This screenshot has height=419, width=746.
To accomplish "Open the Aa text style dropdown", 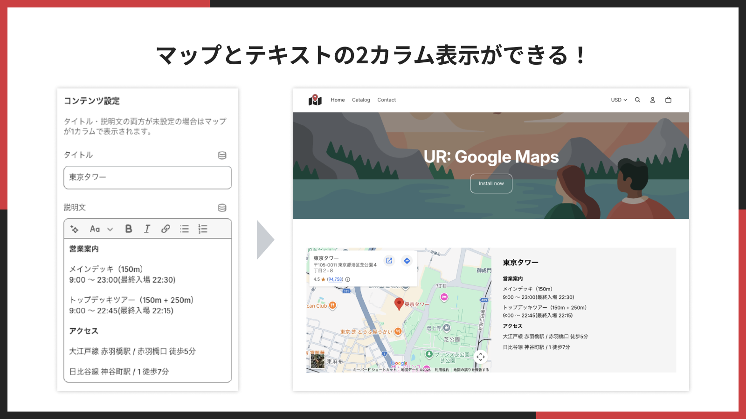I will (101, 229).
